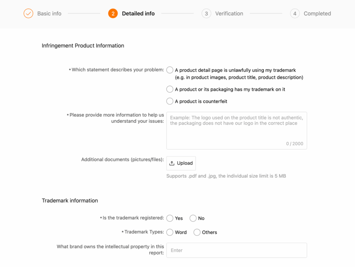Click the step 4 Completed circle icon
The width and height of the screenshot is (355, 267).
[295, 14]
